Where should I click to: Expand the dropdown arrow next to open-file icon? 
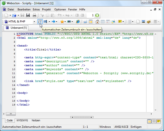(18, 15)
